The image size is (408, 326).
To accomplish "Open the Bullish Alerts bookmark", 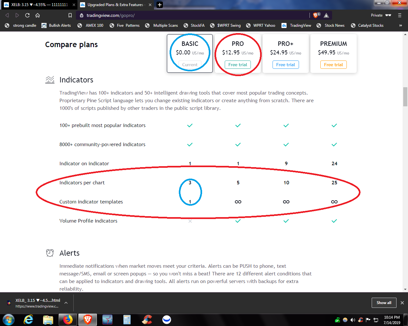I will pos(57,25).
